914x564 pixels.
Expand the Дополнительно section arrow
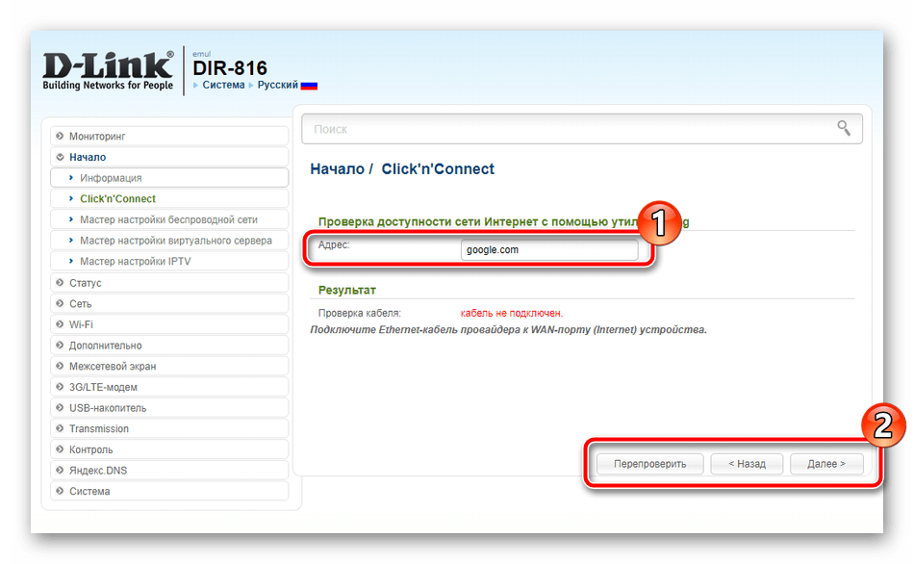[60, 346]
